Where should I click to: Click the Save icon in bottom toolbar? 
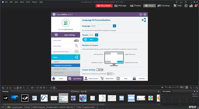coord(3,88)
